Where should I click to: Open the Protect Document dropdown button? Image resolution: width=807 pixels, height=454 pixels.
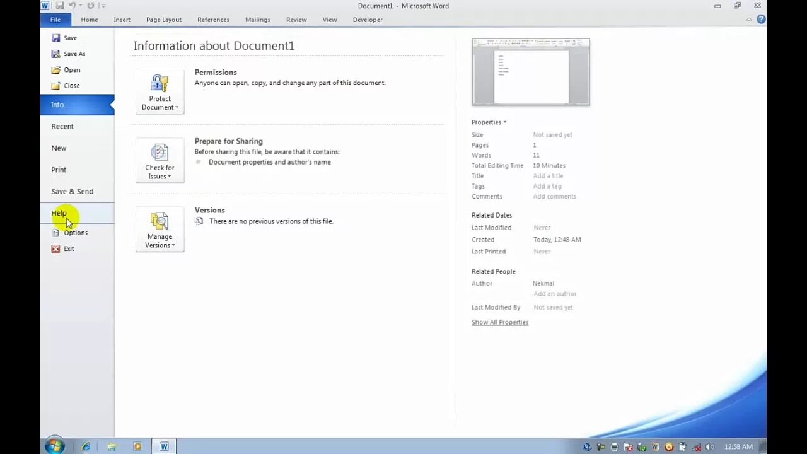(160, 91)
